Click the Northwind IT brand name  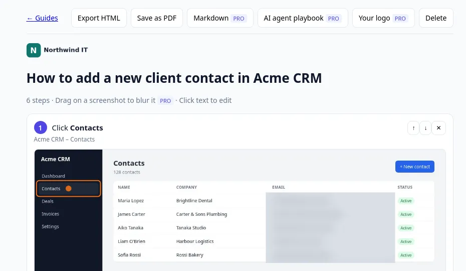[66, 50]
